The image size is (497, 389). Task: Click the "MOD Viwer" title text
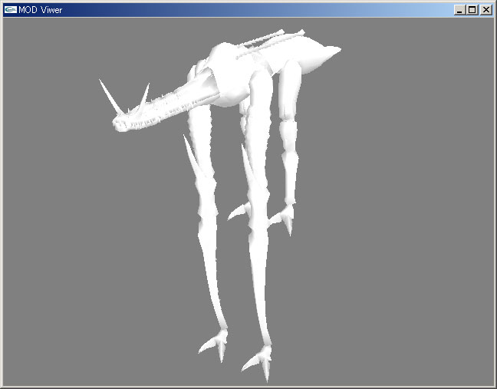(40, 10)
